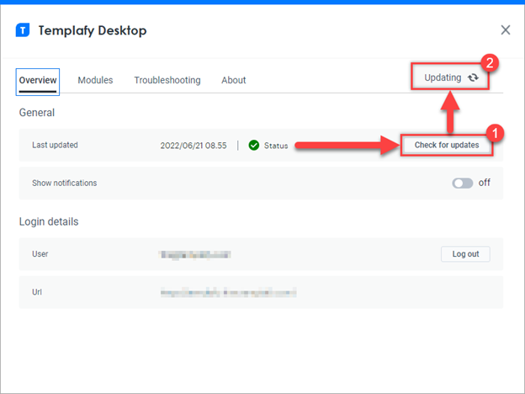
Task: Click the green status checkmark icon
Action: [x=254, y=146]
